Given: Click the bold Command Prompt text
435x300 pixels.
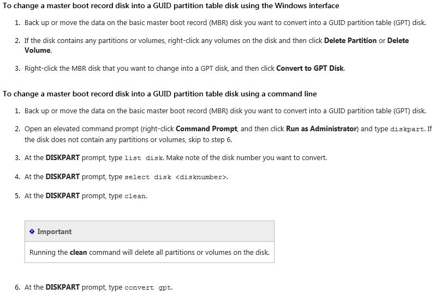Looking at the screenshot, I should [206, 129].
